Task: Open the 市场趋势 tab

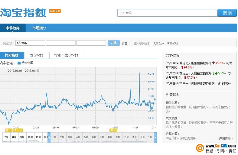Action: 13,28
